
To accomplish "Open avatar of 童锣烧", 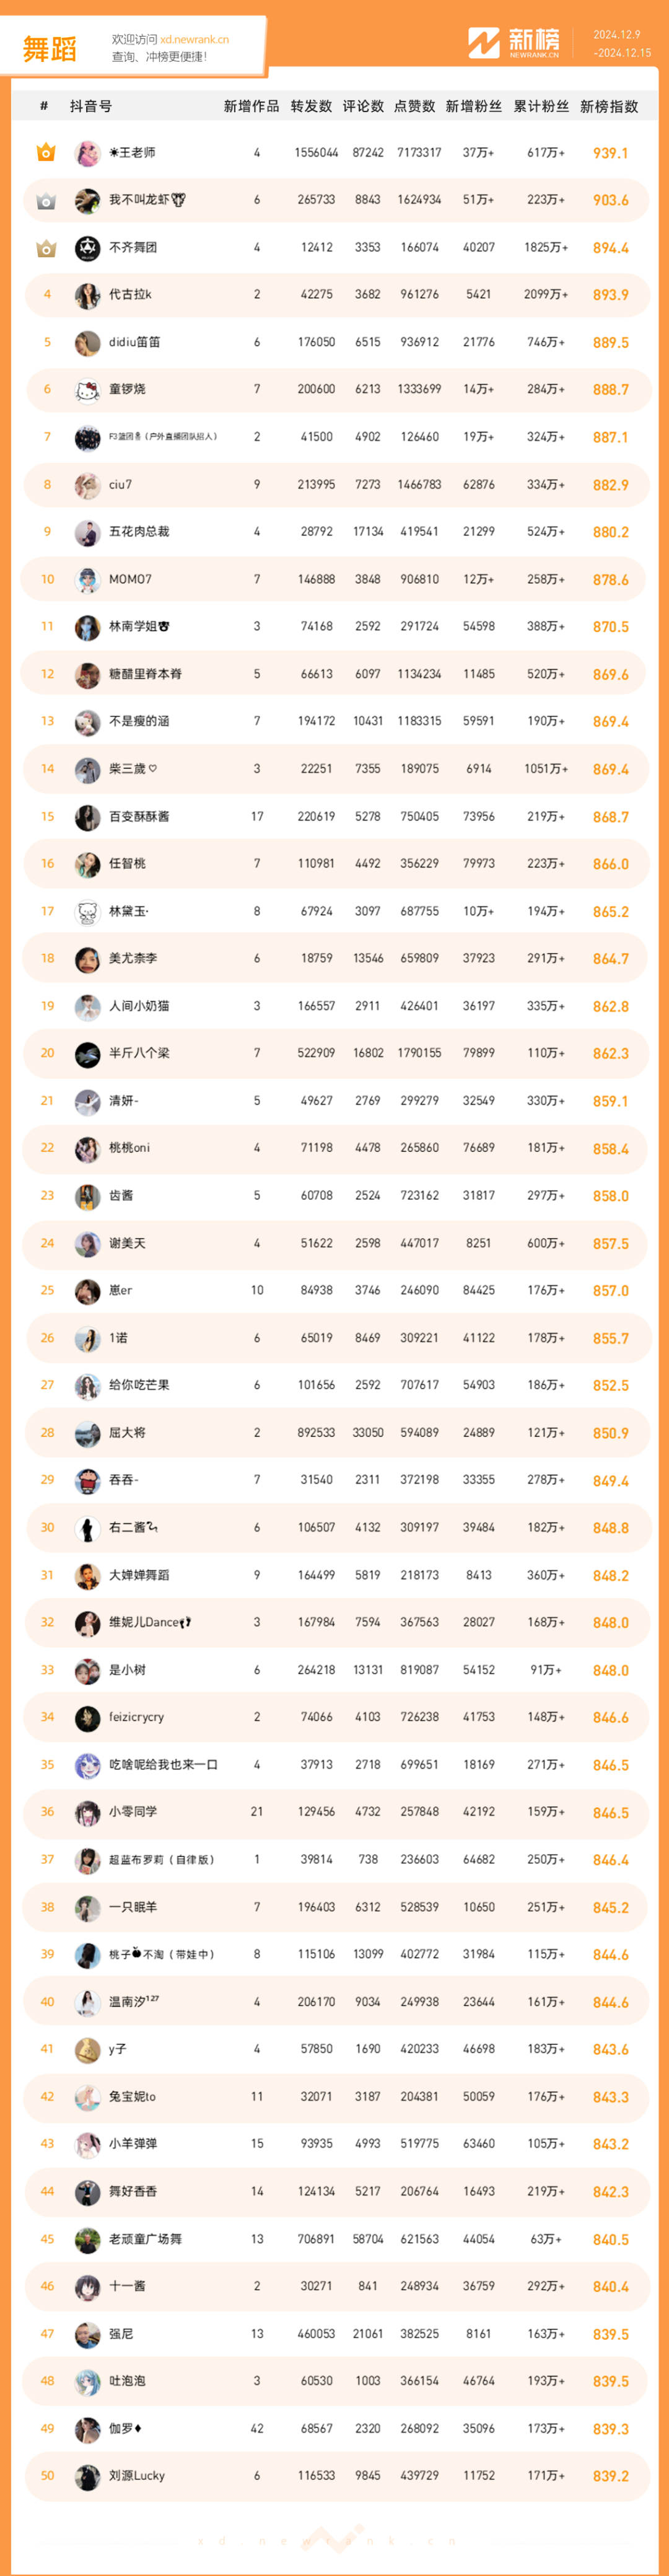I will pos(88,390).
